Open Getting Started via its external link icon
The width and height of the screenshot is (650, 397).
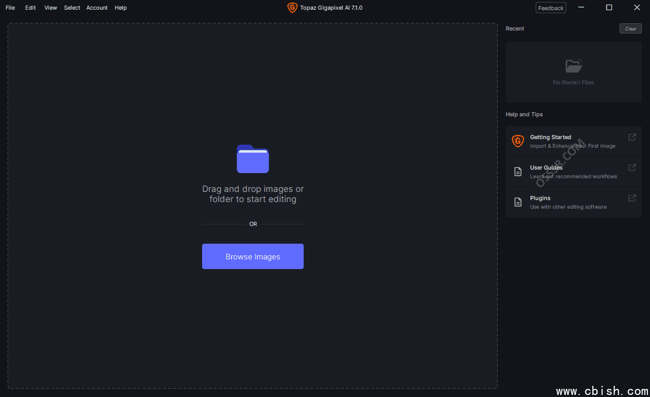pyautogui.click(x=632, y=137)
